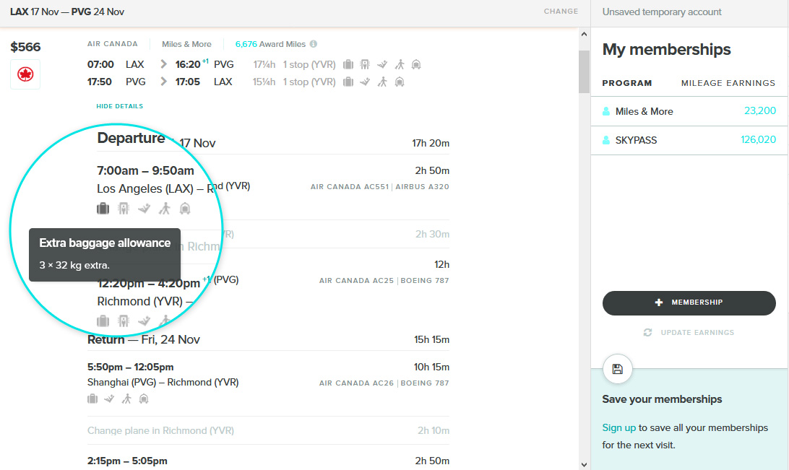Click the security scanner icon under the 12:20pm Richmond (YVR) segment
The image size is (789, 470).
pos(124,321)
